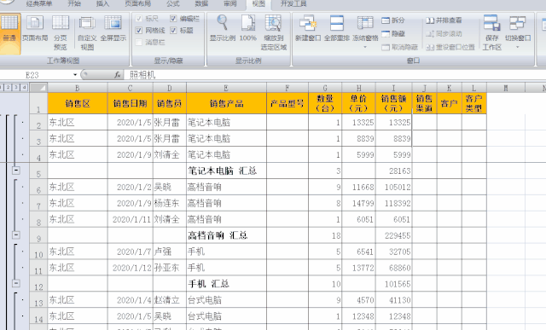The image size is (546, 330).
Task: Click 全部重排 arrange all windows
Action: (x=337, y=28)
